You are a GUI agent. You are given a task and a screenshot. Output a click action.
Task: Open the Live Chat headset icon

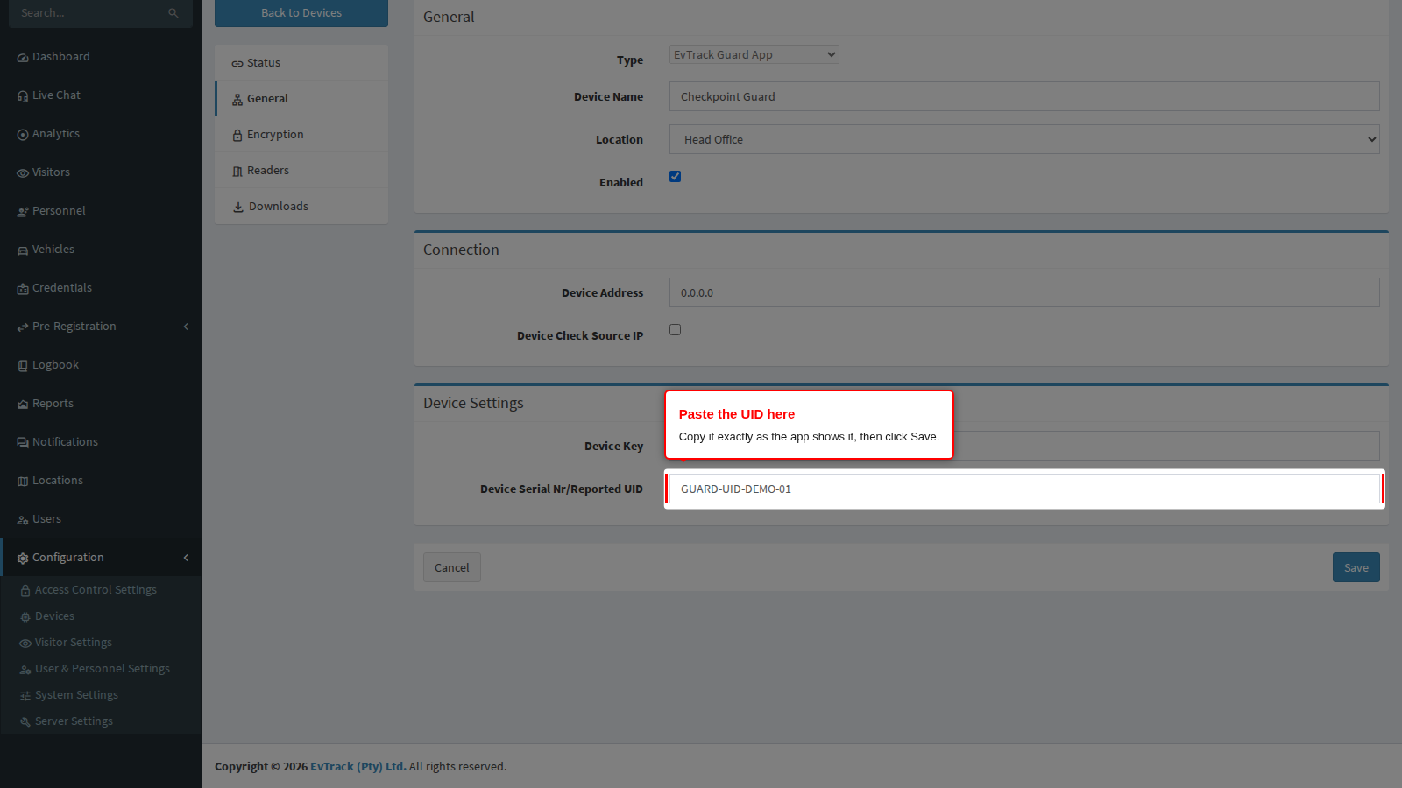pyautogui.click(x=23, y=96)
